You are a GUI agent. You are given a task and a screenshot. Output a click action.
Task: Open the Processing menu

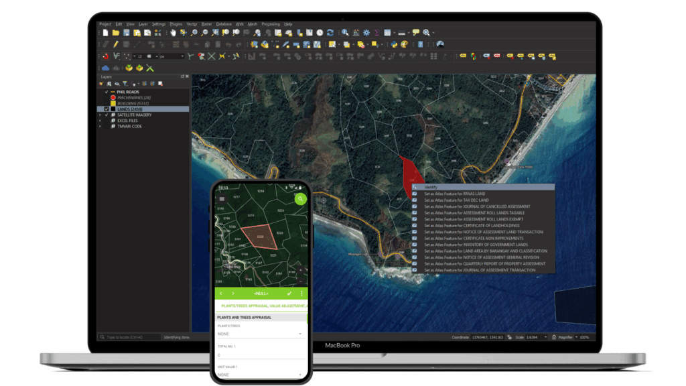[x=271, y=24]
